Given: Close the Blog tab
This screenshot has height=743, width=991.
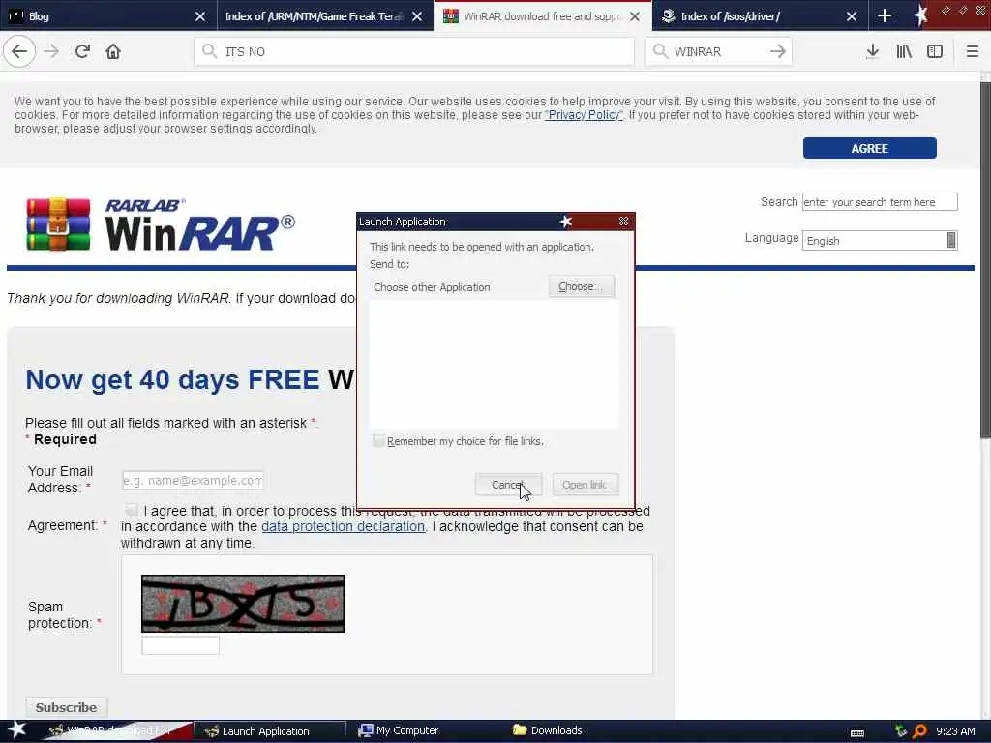Looking at the screenshot, I should 199,16.
